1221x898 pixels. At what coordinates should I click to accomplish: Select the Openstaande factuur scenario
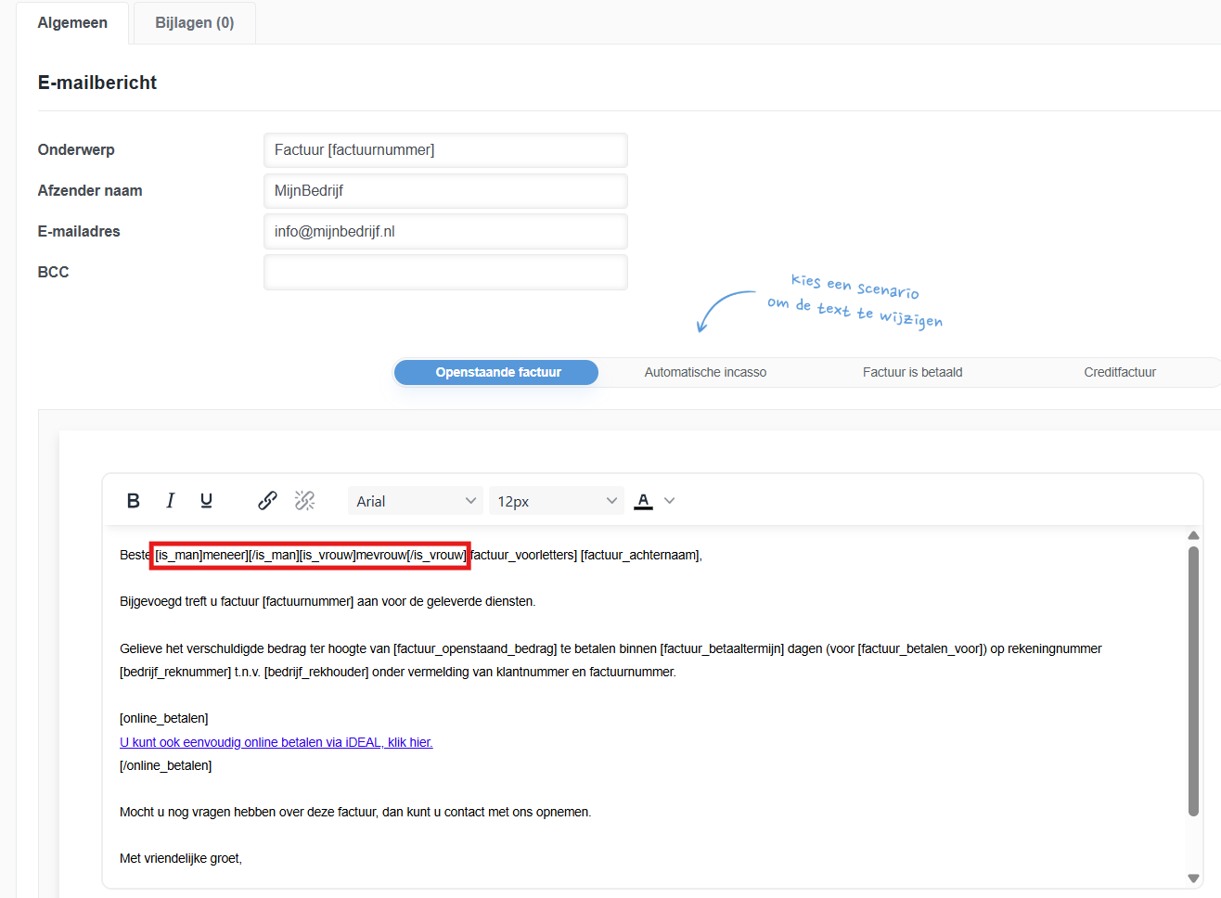pyautogui.click(x=495, y=372)
